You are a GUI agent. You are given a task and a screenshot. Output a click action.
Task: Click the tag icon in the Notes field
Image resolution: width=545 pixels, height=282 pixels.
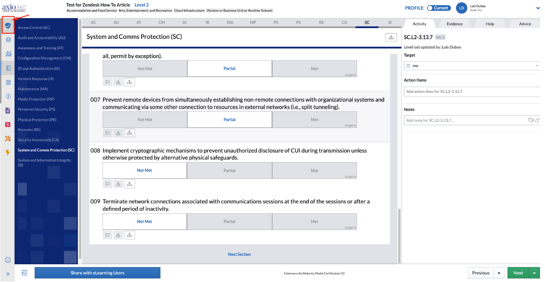(x=531, y=120)
